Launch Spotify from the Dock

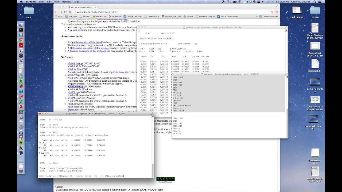click(21, 143)
